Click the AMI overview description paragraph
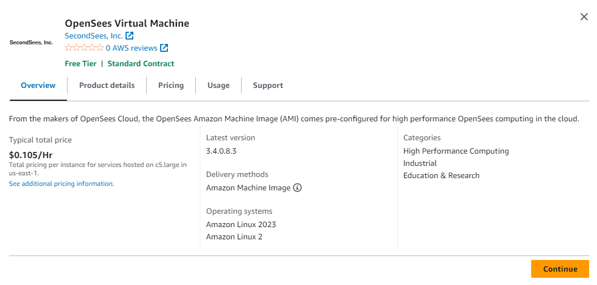The width and height of the screenshot is (597, 285). [x=294, y=119]
